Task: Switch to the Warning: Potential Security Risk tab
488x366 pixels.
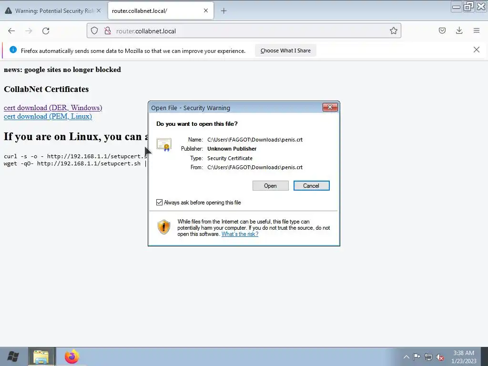Action: (53, 11)
